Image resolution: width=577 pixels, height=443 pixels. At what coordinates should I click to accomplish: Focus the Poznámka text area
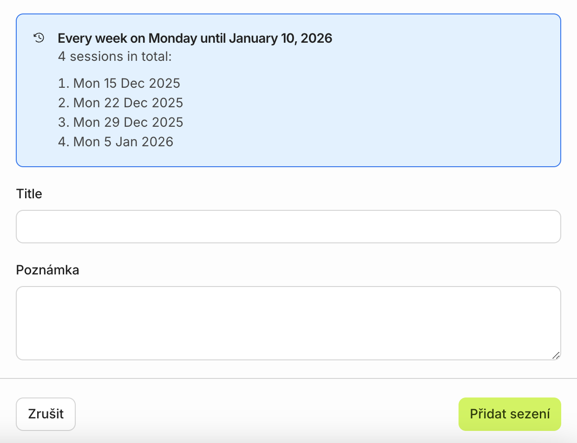288,323
